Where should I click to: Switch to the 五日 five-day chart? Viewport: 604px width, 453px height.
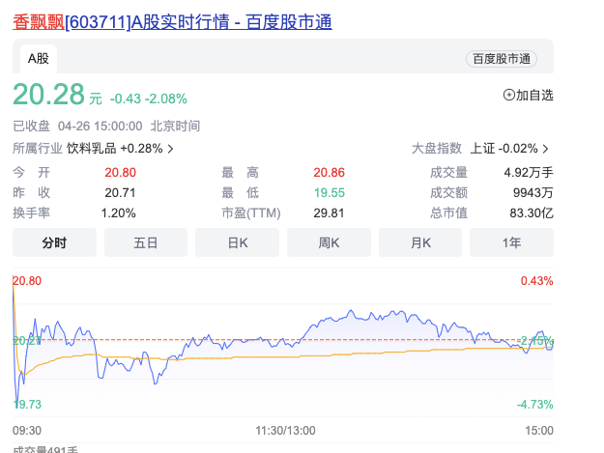pos(146,242)
